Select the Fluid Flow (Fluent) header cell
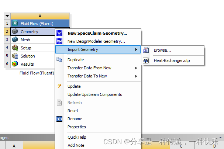 40,23
